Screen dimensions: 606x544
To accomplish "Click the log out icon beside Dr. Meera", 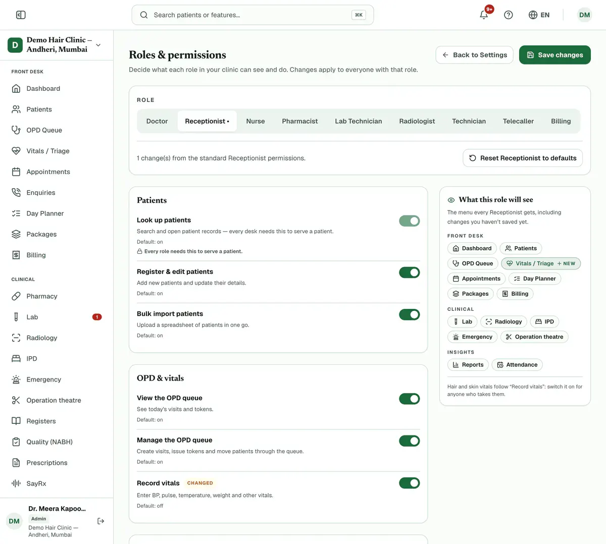I will (100, 521).
